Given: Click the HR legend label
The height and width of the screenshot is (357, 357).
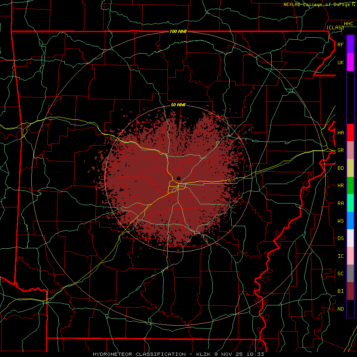Looking at the screenshot, I should 340,186.
